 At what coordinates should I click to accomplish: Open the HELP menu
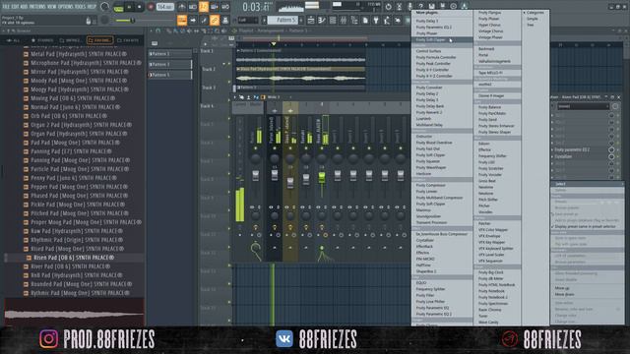(92, 7)
